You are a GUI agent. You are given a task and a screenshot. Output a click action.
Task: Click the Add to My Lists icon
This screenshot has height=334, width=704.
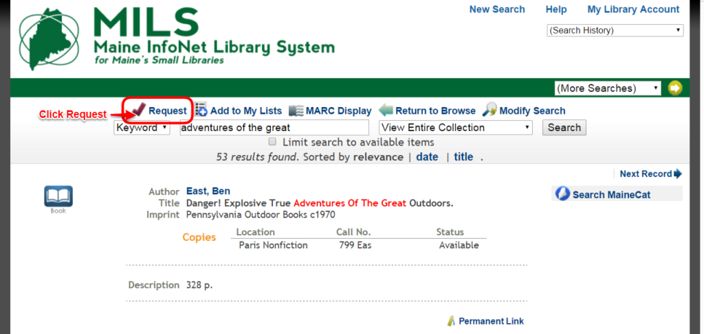pyautogui.click(x=201, y=110)
